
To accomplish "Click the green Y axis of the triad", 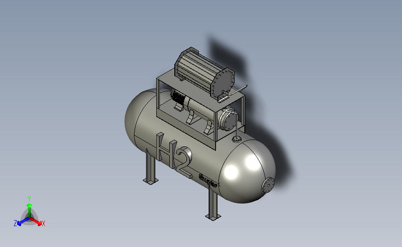I will point(29,210).
